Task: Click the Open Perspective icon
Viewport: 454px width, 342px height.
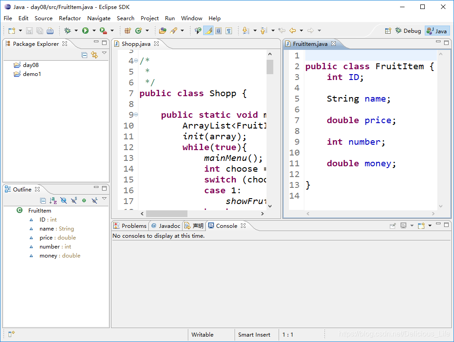Action: coord(388,31)
